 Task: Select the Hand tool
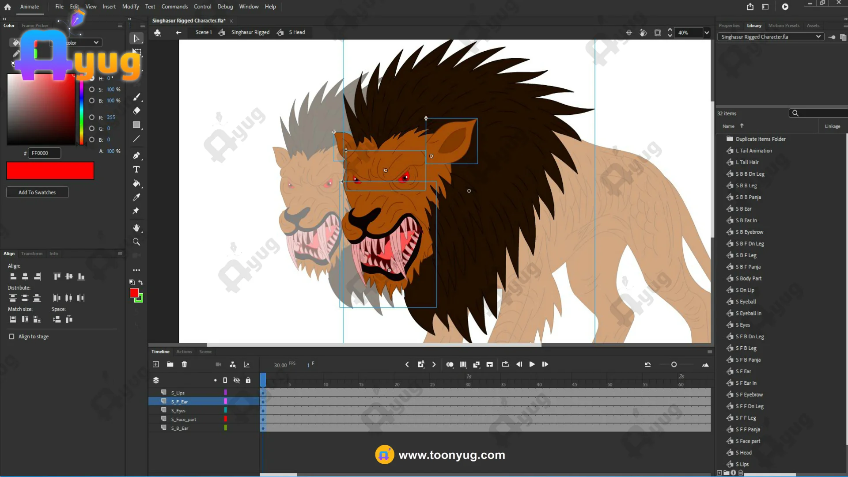point(136,228)
